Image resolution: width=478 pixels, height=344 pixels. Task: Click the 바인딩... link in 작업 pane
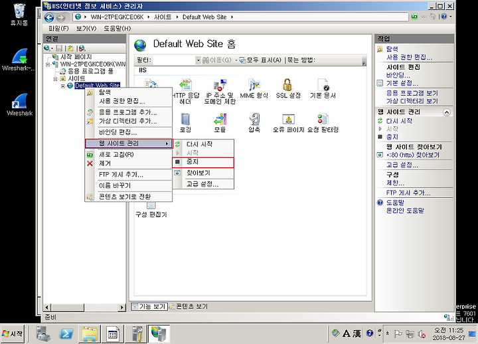point(398,75)
